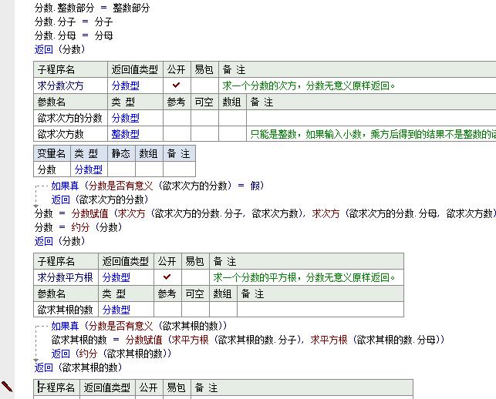The image size is (496, 399).
Task: Click remark 求一个分数的次方，分数无意义原样返回
Action: tap(309, 85)
